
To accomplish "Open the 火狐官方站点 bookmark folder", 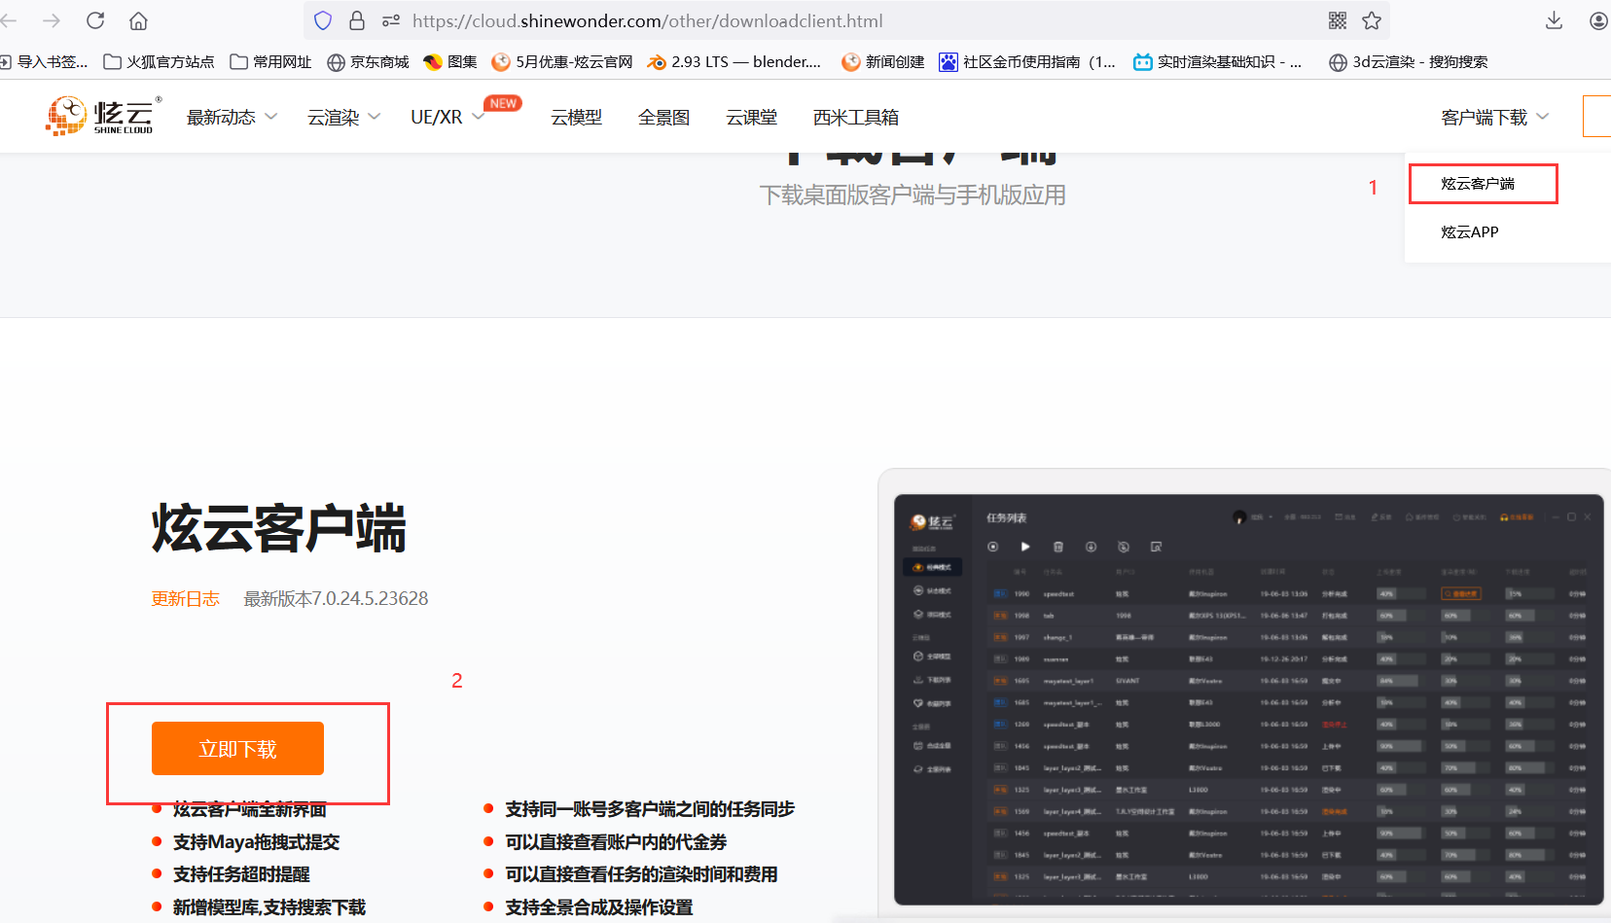I will tap(159, 61).
